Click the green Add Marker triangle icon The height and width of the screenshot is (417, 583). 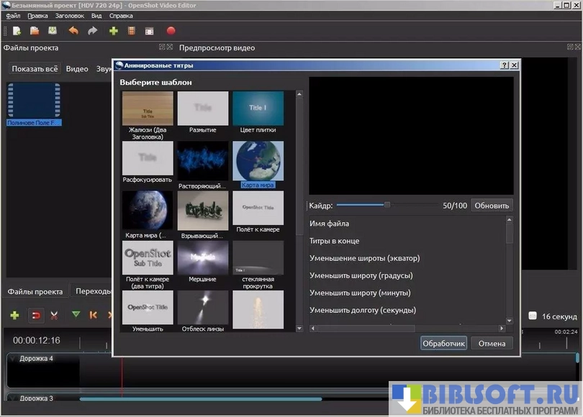[x=76, y=315]
